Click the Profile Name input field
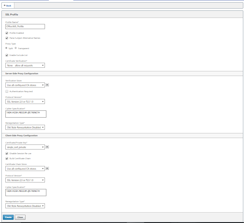The image size is (244, 223). [25, 27]
